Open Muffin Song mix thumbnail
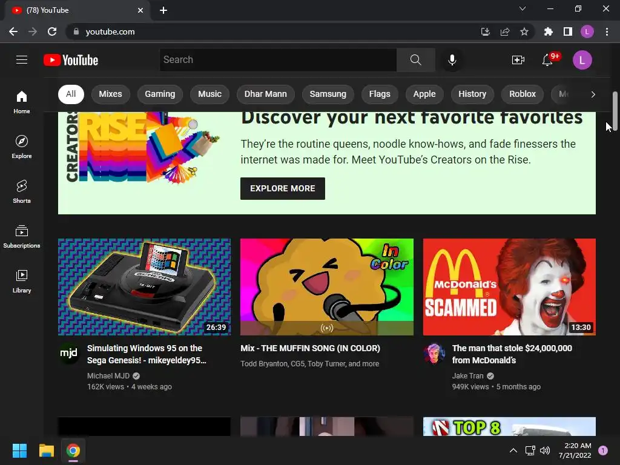The width and height of the screenshot is (620, 465). [x=326, y=286]
